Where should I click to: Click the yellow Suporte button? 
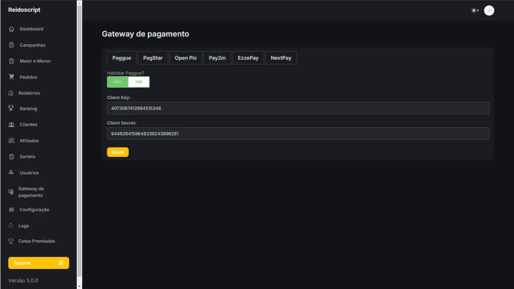point(39,263)
